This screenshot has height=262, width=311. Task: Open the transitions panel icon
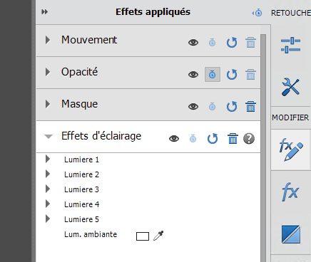point(291,234)
